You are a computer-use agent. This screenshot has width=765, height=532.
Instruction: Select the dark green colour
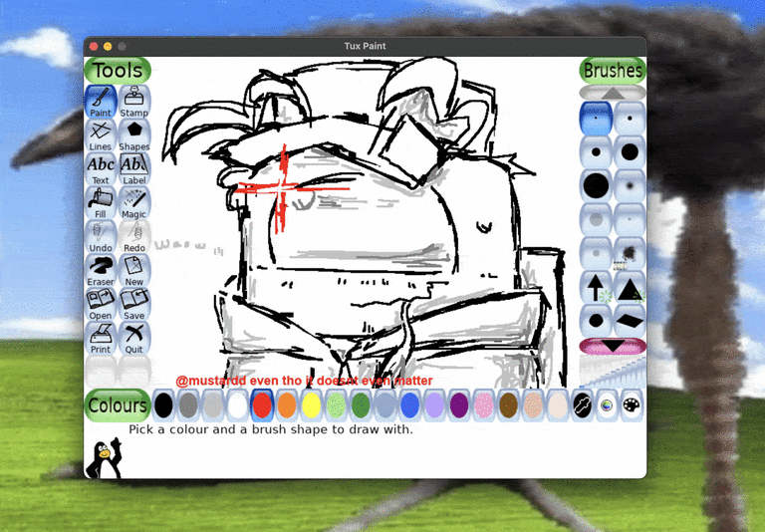tap(361, 405)
